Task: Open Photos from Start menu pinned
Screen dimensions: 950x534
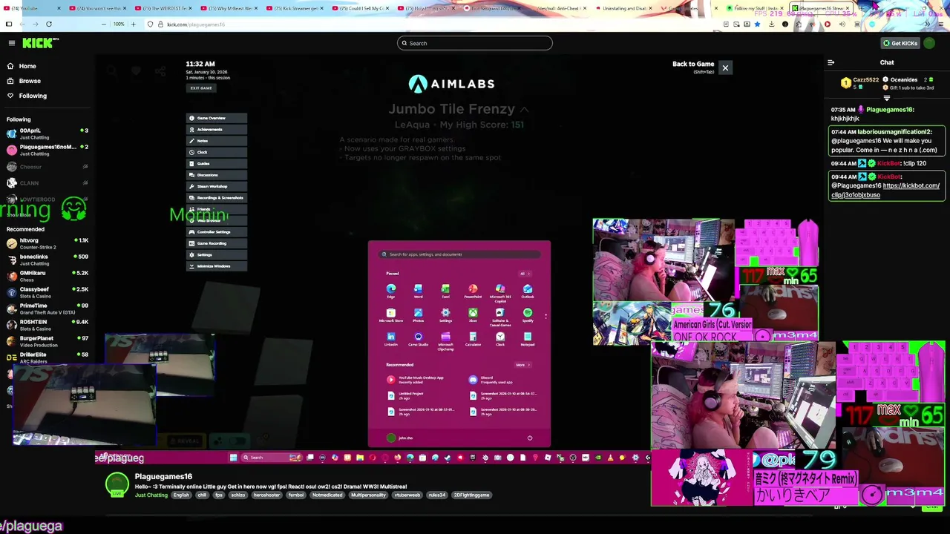Action: pyautogui.click(x=418, y=315)
